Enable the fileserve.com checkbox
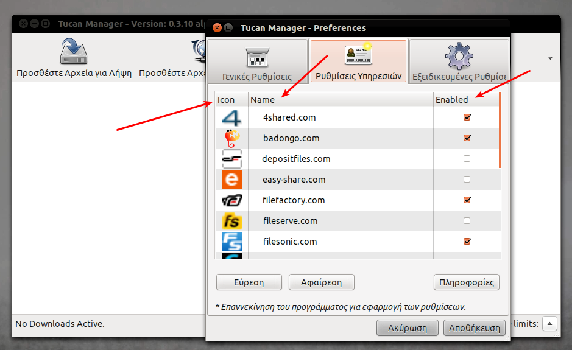 click(x=467, y=220)
